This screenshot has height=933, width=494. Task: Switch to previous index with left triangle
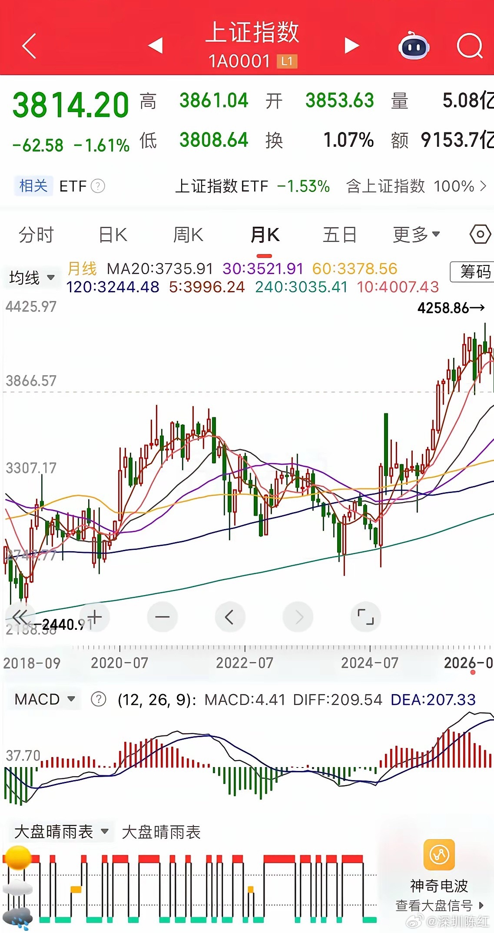[155, 45]
